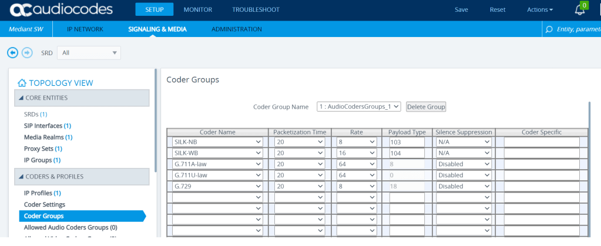Open Topology View home icon
The height and width of the screenshot is (246, 601).
tap(22, 83)
